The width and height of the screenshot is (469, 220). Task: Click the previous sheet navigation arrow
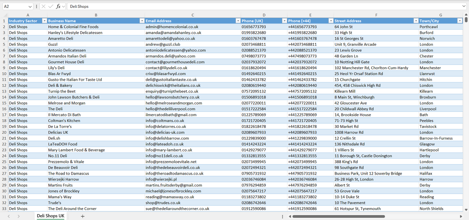(x=9, y=216)
